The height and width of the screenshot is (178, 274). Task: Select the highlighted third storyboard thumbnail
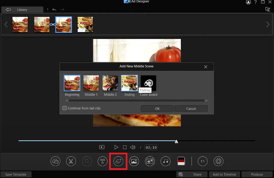point(64,25)
